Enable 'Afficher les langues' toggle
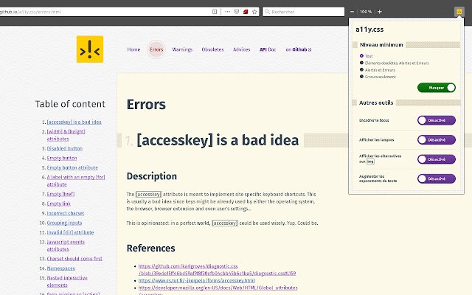 [x=437, y=139]
